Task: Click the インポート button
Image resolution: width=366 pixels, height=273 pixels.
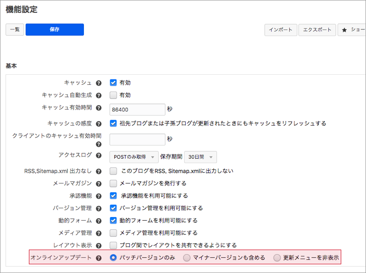Action: coord(281,30)
